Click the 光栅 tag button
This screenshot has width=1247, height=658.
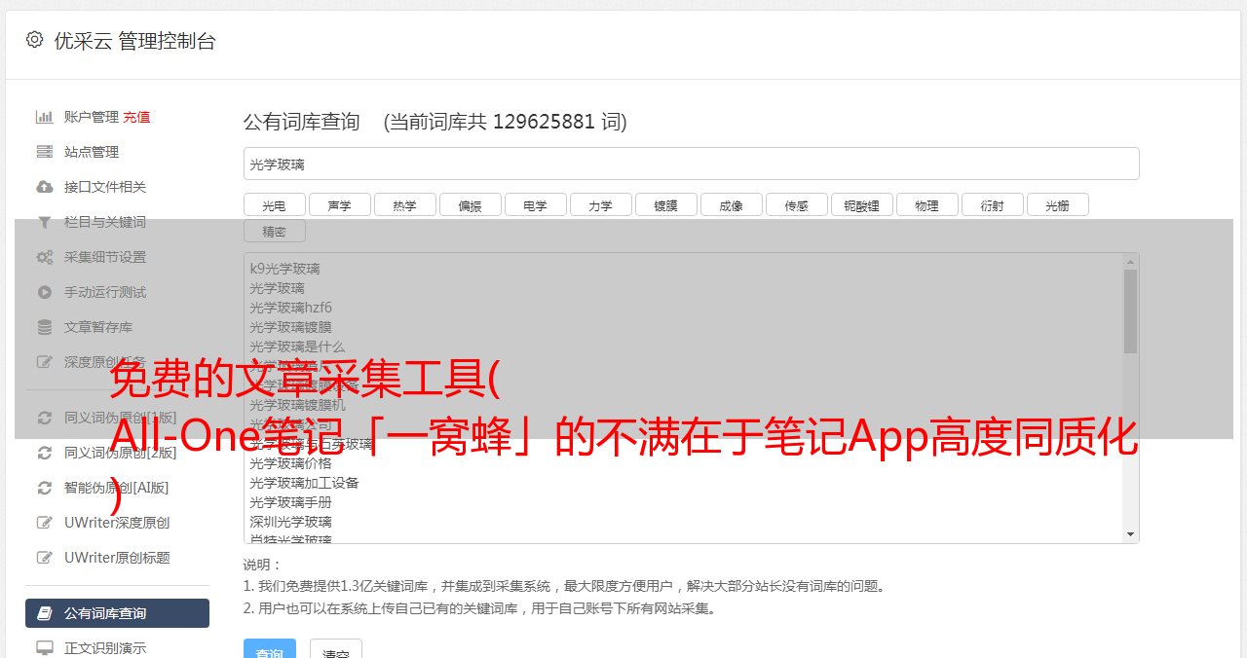click(x=1057, y=204)
